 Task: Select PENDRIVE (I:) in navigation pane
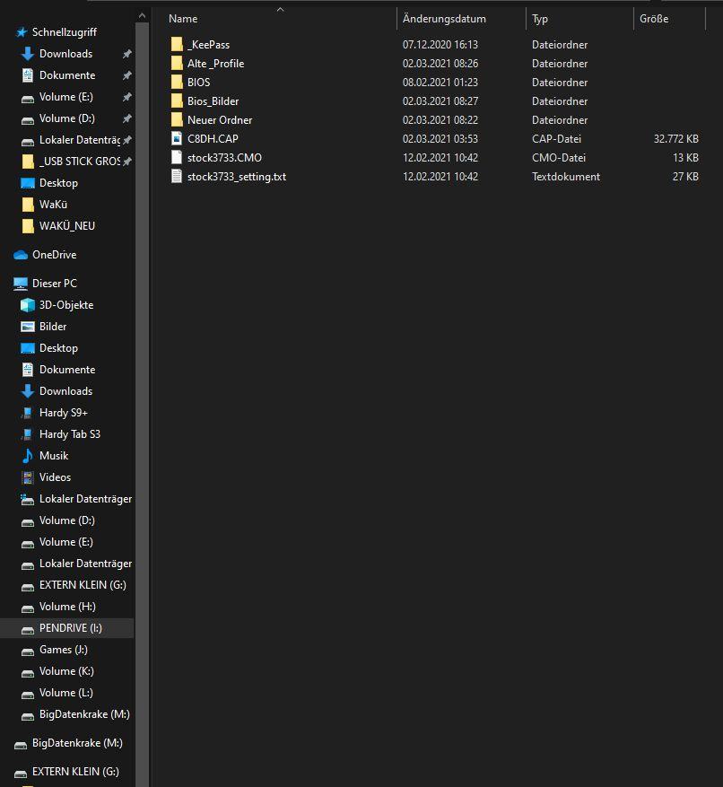[66, 628]
